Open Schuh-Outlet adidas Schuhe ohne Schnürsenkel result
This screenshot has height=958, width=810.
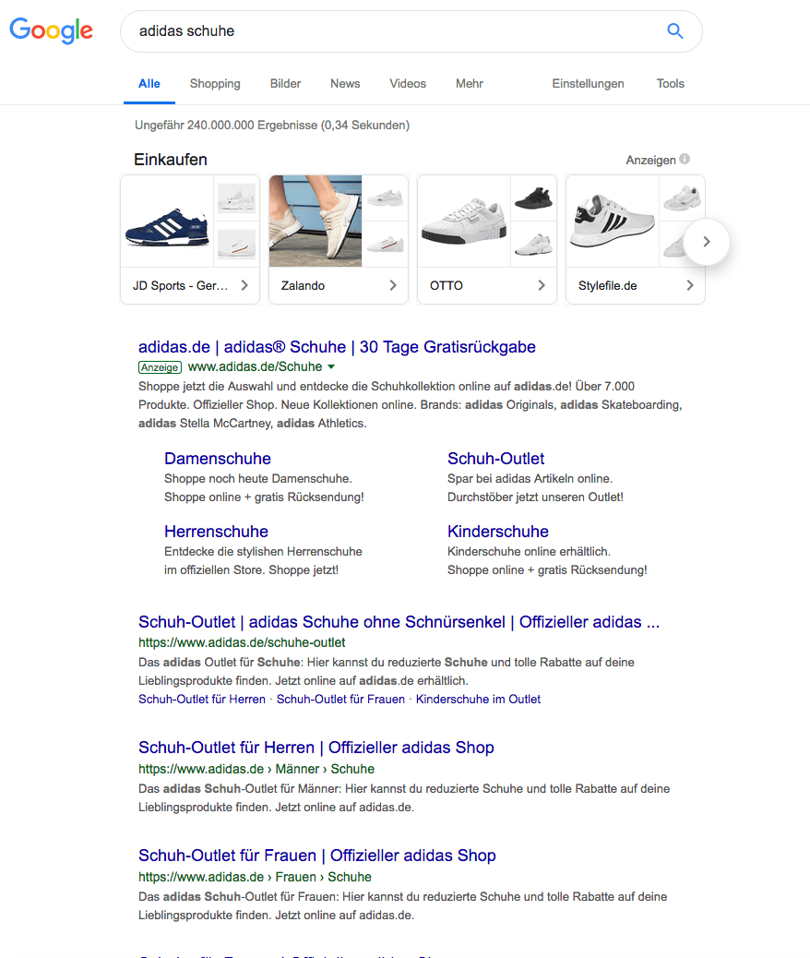399,622
